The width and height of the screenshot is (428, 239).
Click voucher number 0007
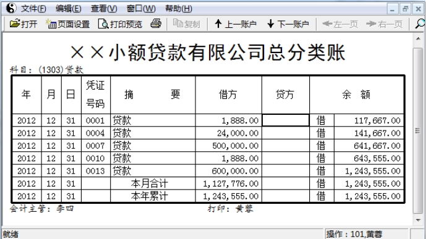95,146
